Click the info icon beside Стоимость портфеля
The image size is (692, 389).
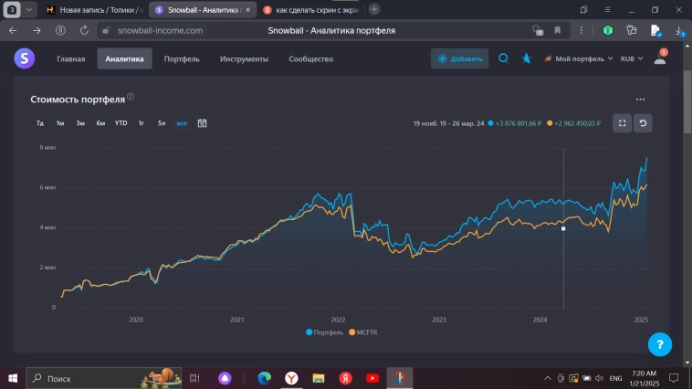[x=131, y=97]
